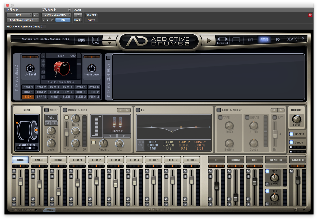The width and height of the screenshot is (318, 220).
Task: Select the HIHAT mixer channel button
Action: [x=58, y=160]
